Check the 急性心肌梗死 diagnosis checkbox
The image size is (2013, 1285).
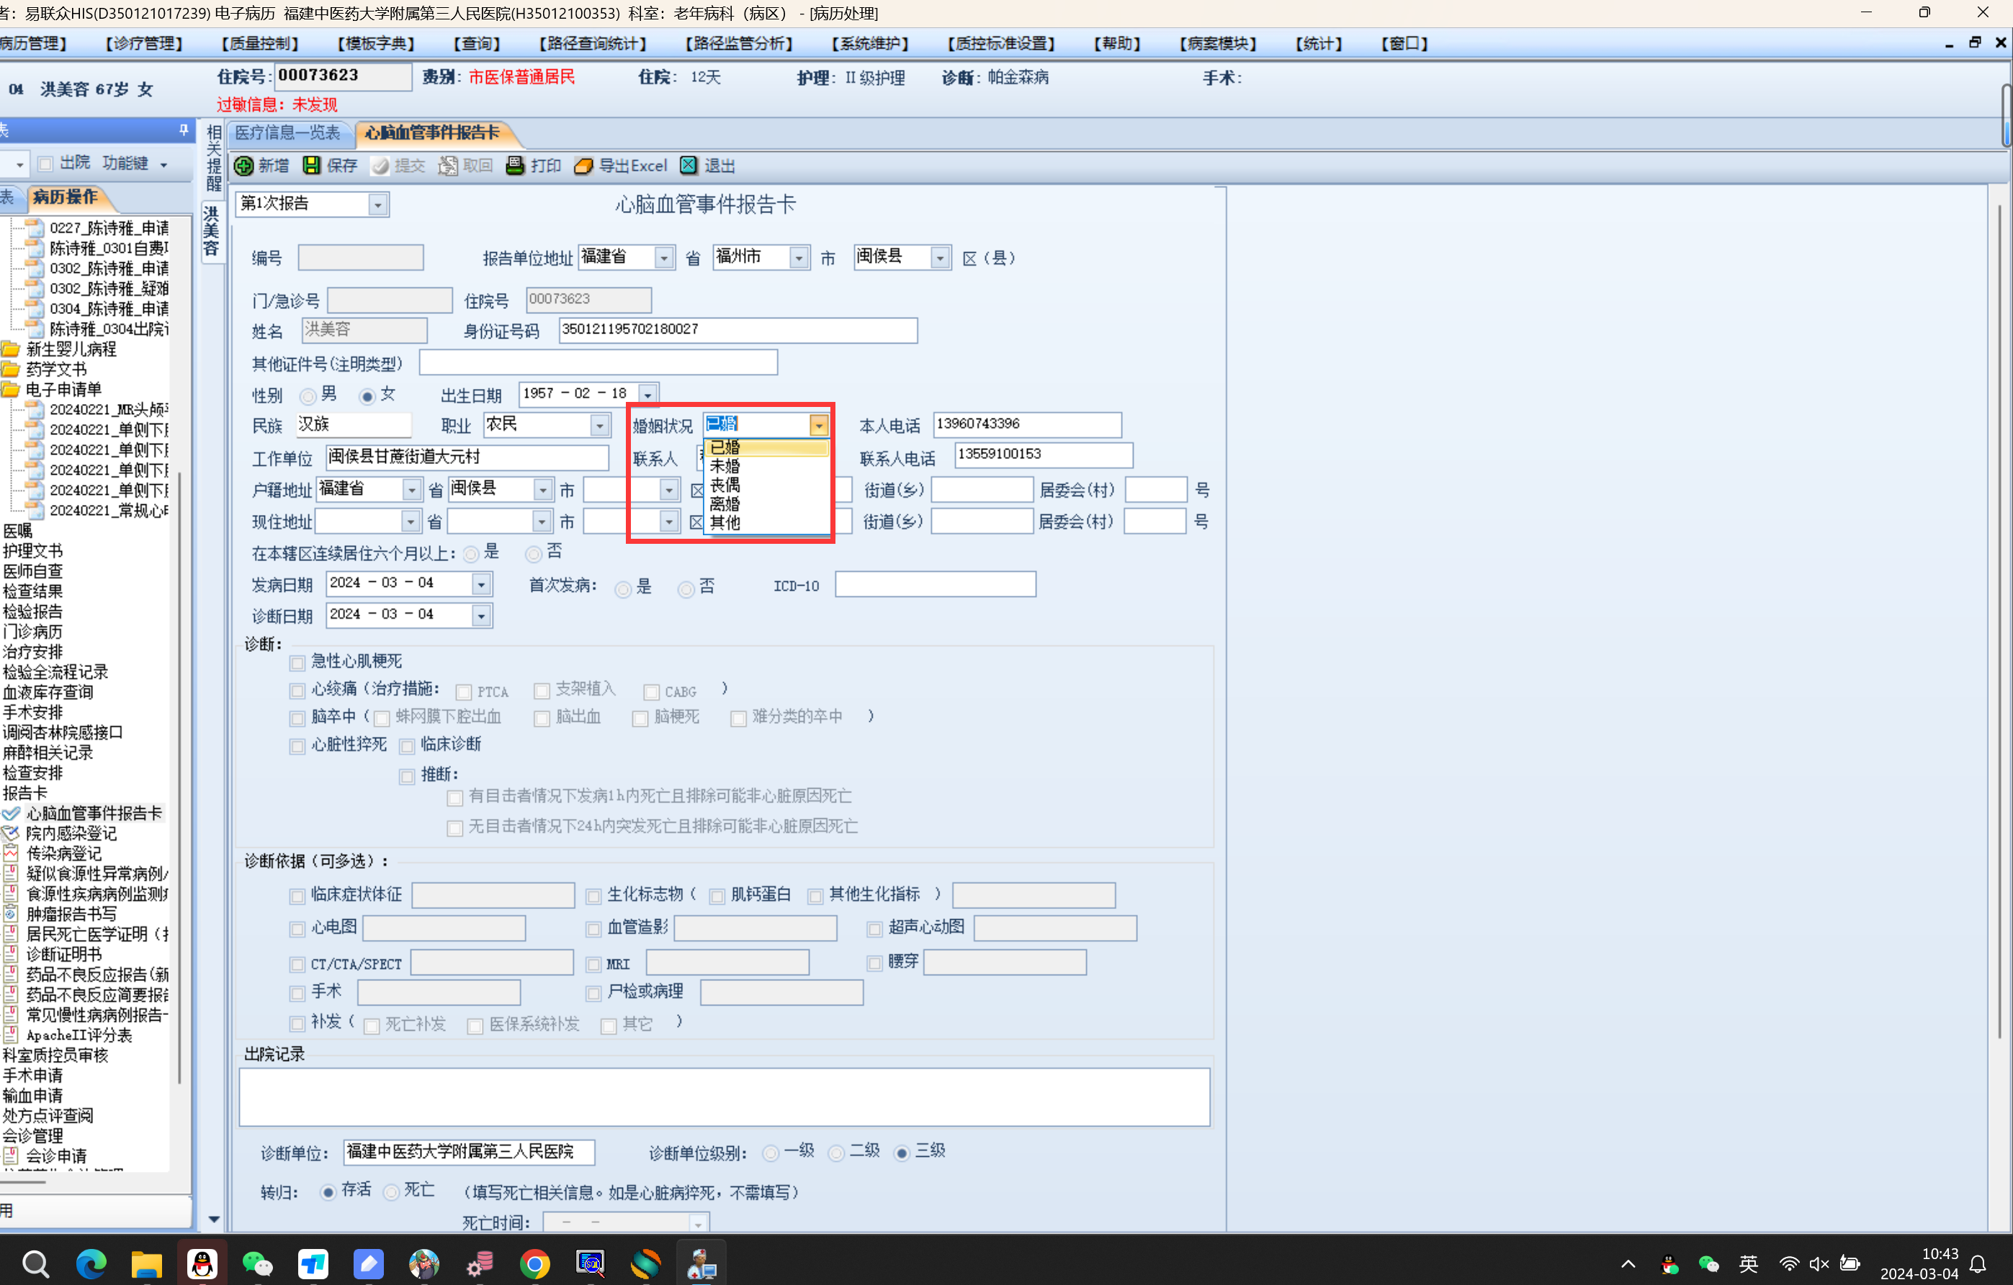pos(297,663)
